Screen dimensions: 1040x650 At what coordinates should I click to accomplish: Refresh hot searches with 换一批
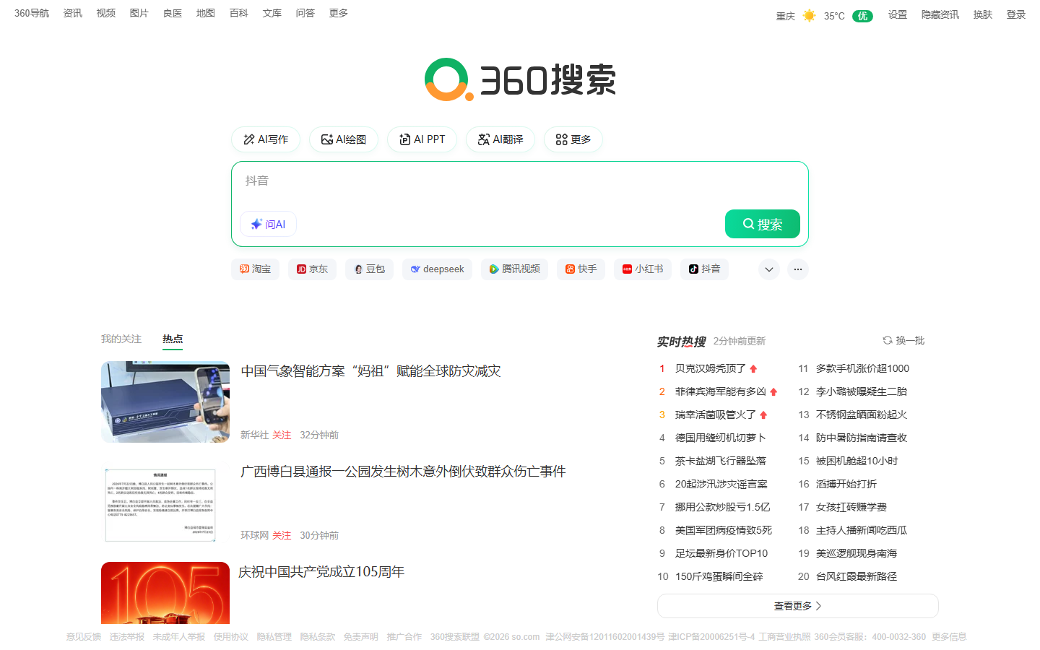pos(903,340)
